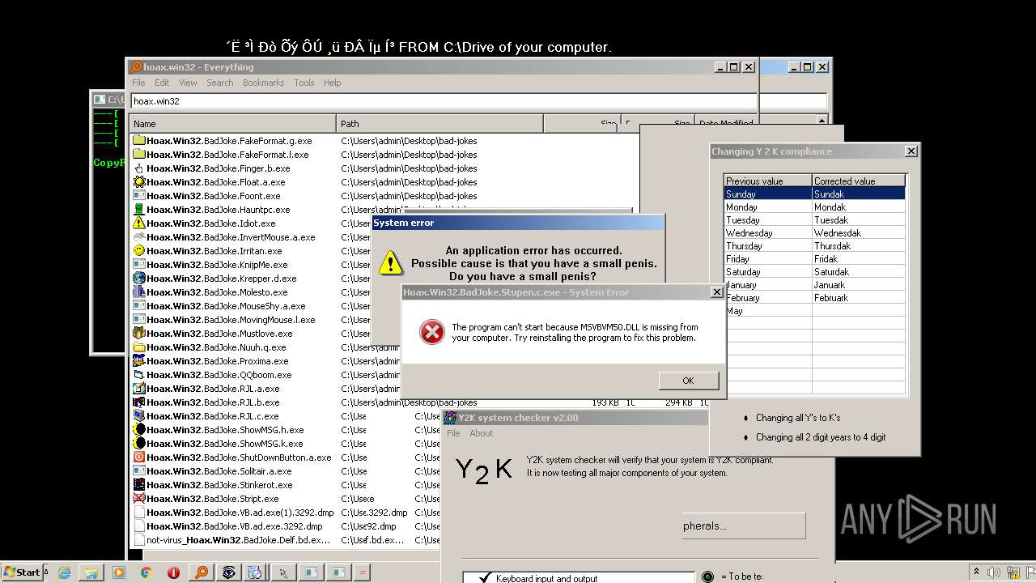Screen dimensions: 1036x583
Task: Click the 'Februark' corrected value cell
Action: pyautogui.click(x=858, y=298)
